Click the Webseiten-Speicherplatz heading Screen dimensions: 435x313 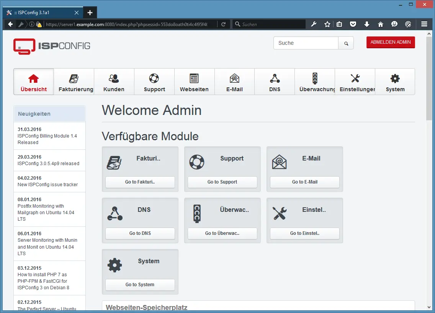pos(147,308)
